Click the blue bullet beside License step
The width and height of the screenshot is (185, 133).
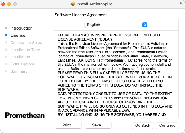6,35
